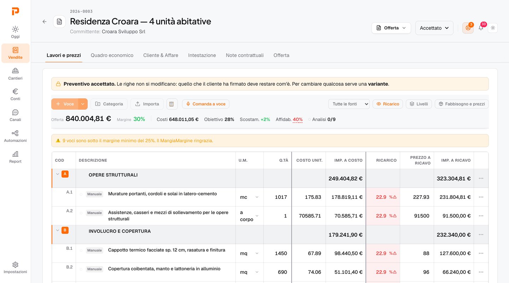This screenshot has width=509, height=283.
Task: Open Canali chat section
Action: click(x=15, y=115)
